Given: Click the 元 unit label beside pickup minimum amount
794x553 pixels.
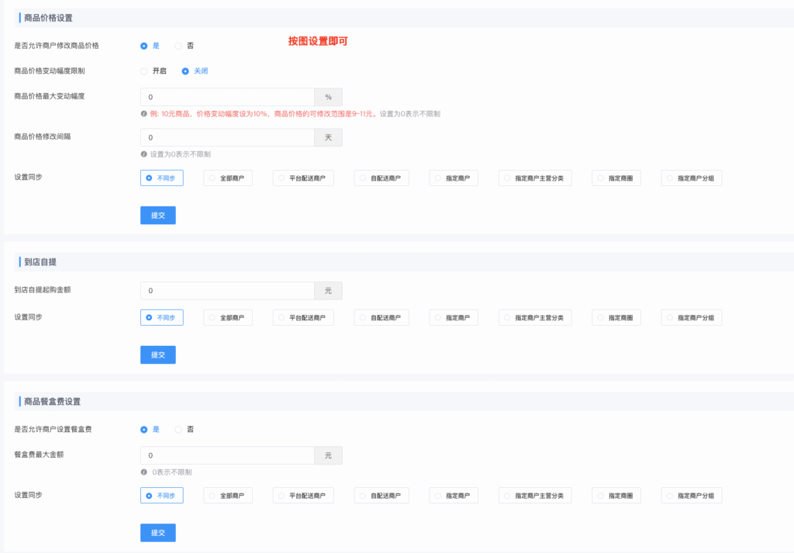Looking at the screenshot, I should (x=327, y=290).
